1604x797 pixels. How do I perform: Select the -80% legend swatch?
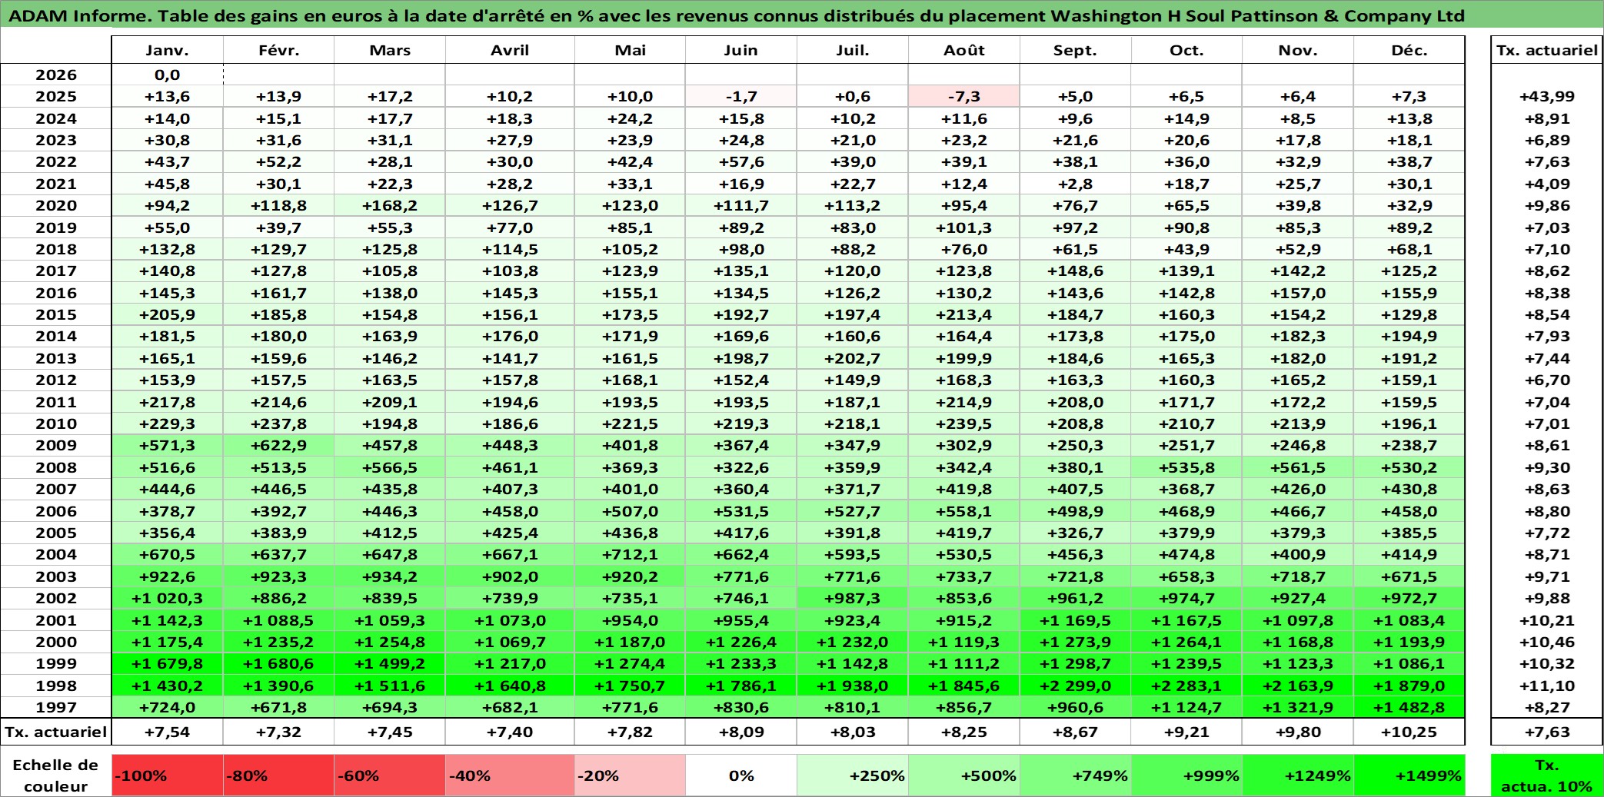click(x=278, y=775)
